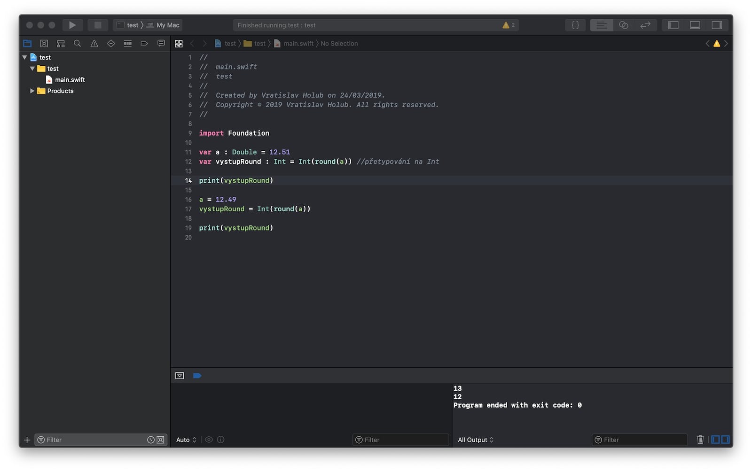
Task: Click the trash icon to clear console
Action: pyautogui.click(x=700, y=440)
